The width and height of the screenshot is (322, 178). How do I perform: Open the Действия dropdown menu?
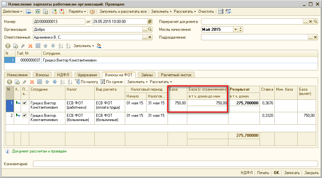point(12,12)
